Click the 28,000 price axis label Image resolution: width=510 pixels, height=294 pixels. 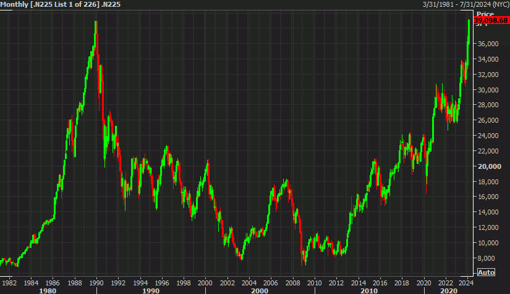pyautogui.click(x=488, y=105)
